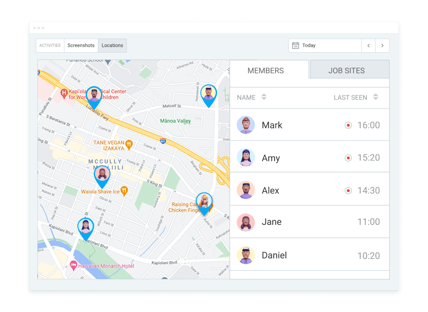Click Jane's last seen time 11:00
428x312 pixels.
[368, 222]
